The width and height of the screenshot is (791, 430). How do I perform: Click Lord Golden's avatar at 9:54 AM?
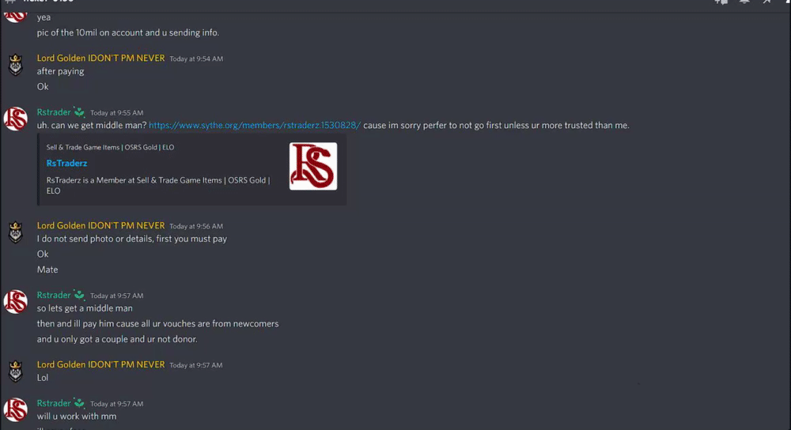[x=16, y=65]
